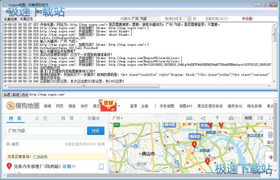This screenshot has width=280, height=180.
Task: Open the 手机地图 mobile map link
Action: coord(167,106)
